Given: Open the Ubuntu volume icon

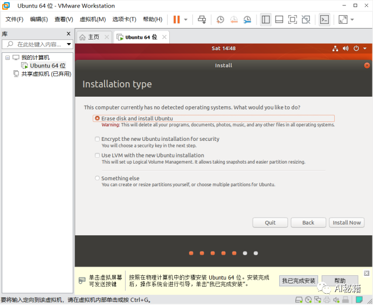Looking at the screenshot, I should click(346, 49).
